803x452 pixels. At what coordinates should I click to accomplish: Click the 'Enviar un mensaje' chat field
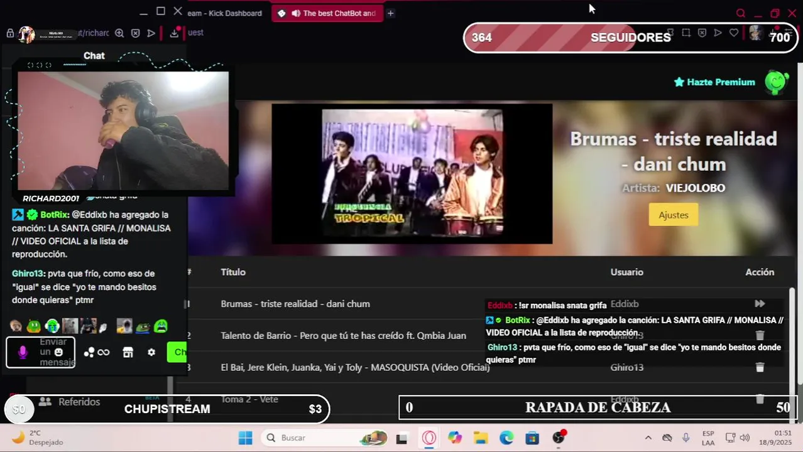pyautogui.click(x=41, y=352)
